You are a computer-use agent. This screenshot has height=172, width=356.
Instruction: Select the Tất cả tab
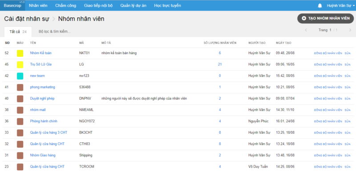[x=18, y=32]
